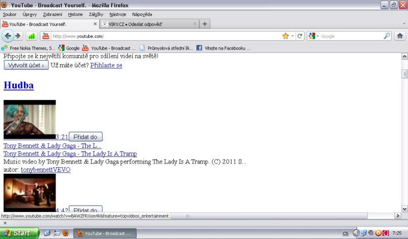Open the Google bookmark

[x=69, y=48]
